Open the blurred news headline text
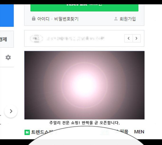 tap(76, 39)
